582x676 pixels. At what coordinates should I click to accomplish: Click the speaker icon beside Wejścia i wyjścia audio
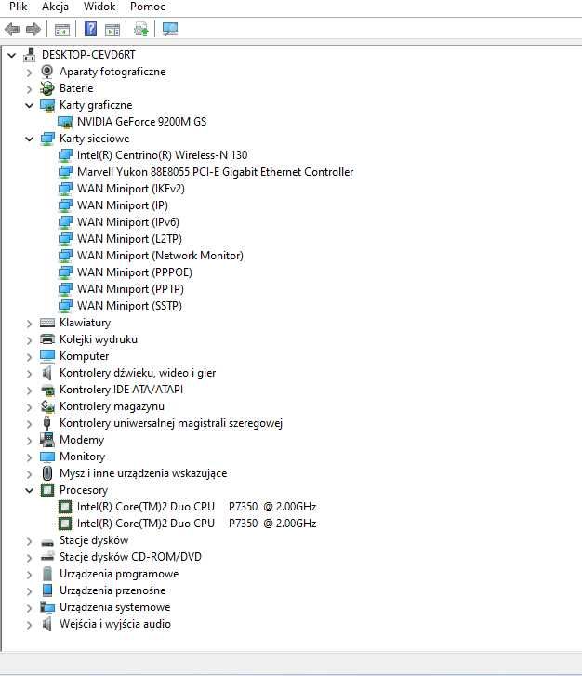pos(47,624)
